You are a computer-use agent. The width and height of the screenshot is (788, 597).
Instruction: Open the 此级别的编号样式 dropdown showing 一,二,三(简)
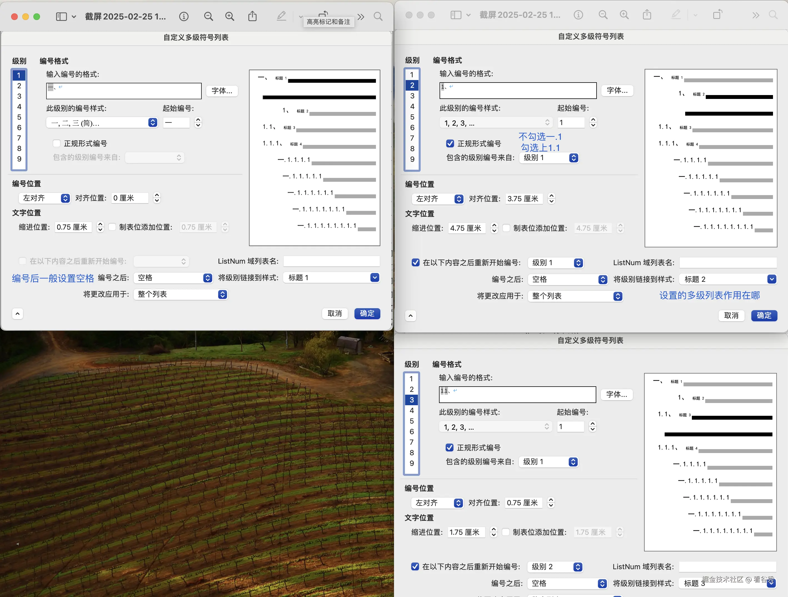pos(101,123)
